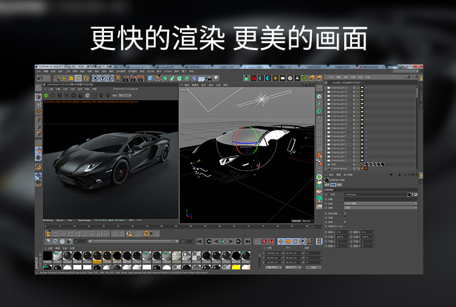Select the first black material thumbnail

47,257
